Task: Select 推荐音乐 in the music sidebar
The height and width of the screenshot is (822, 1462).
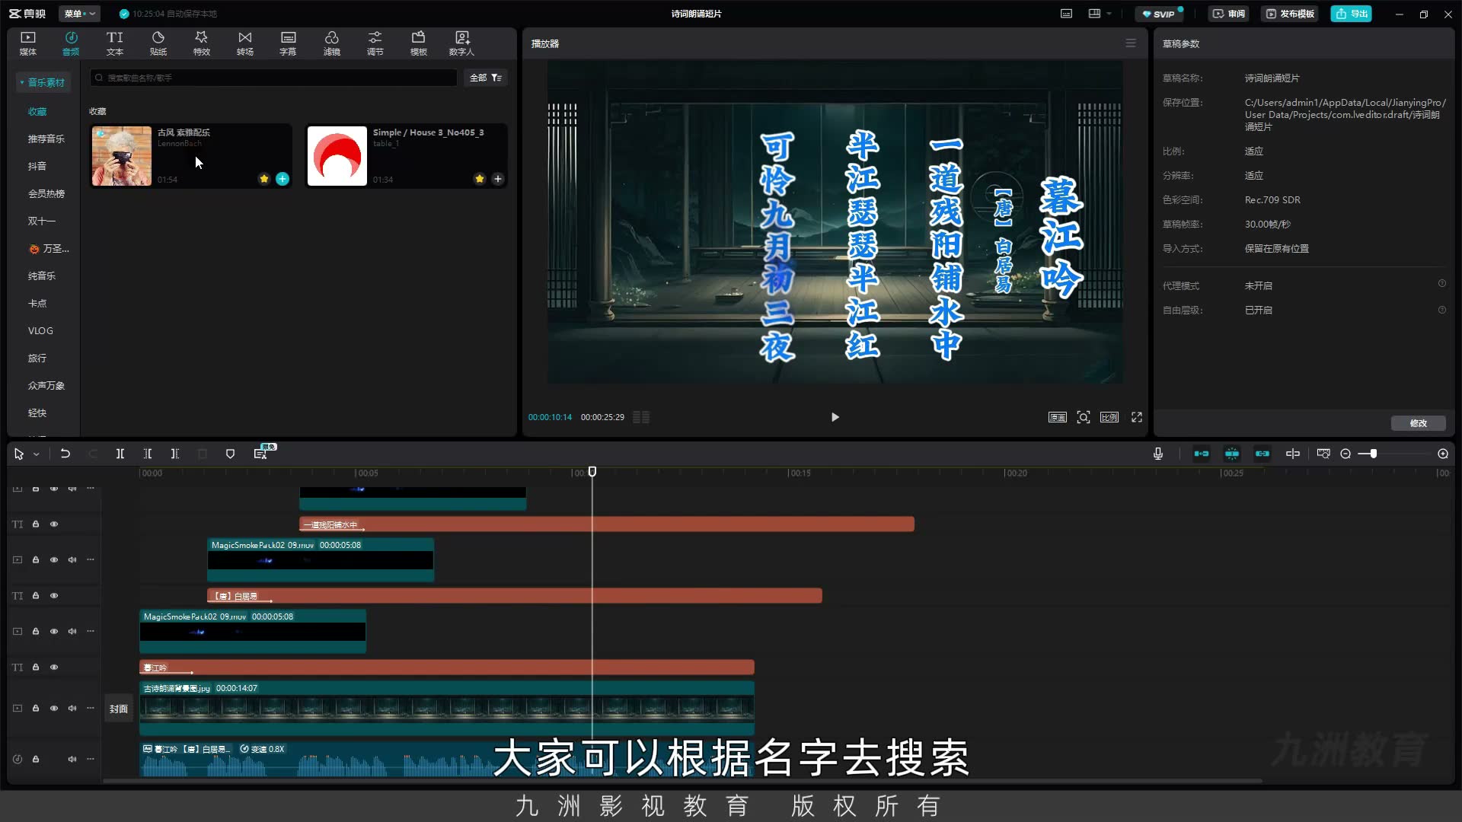Action: 46,139
